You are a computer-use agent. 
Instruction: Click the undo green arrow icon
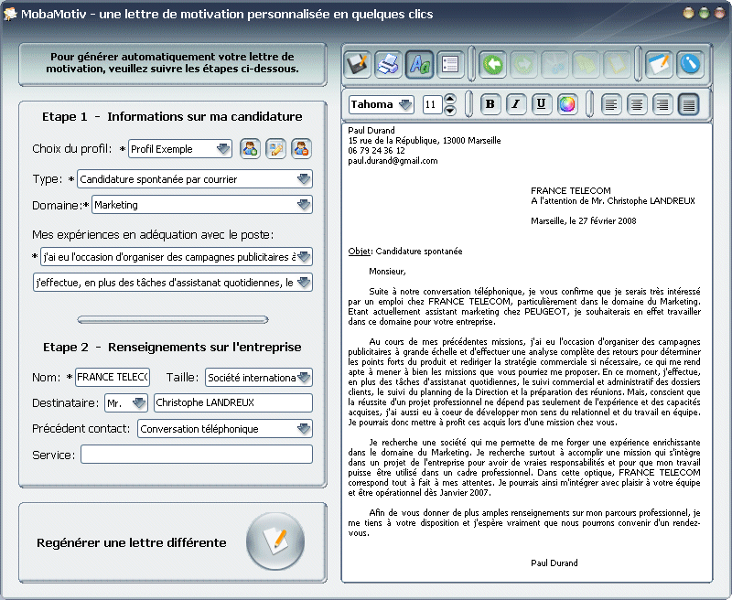(492, 64)
